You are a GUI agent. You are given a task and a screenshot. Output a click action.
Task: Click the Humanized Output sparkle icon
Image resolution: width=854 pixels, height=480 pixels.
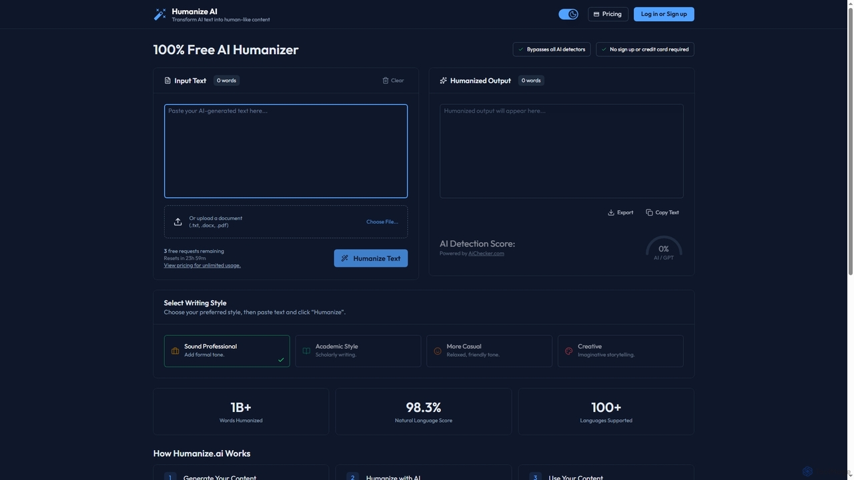[443, 81]
